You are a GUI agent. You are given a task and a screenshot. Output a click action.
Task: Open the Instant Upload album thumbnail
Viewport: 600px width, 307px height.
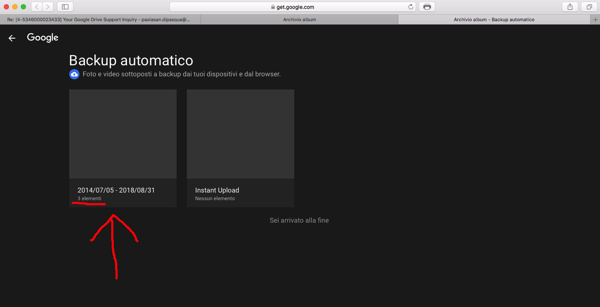(x=240, y=134)
